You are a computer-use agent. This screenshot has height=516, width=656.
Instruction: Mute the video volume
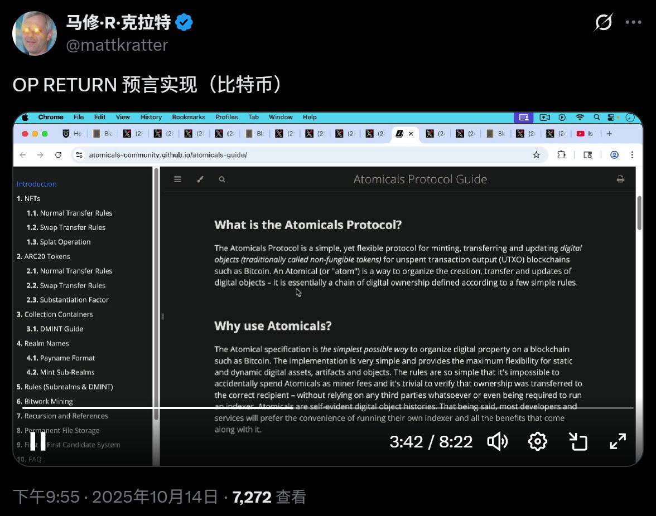(x=498, y=441)
